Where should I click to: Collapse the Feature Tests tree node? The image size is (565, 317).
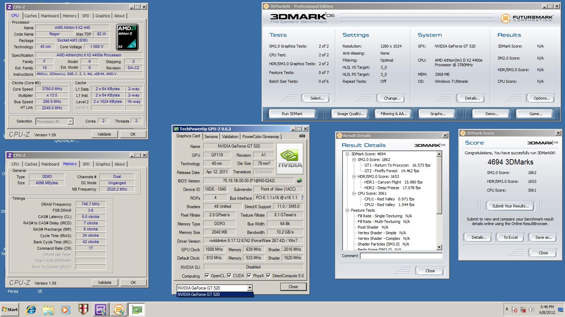(347, 210)
